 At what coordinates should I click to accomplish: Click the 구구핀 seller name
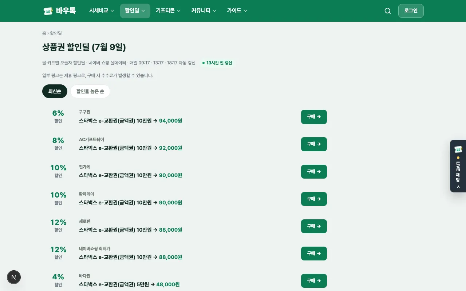tap(84, 112)
